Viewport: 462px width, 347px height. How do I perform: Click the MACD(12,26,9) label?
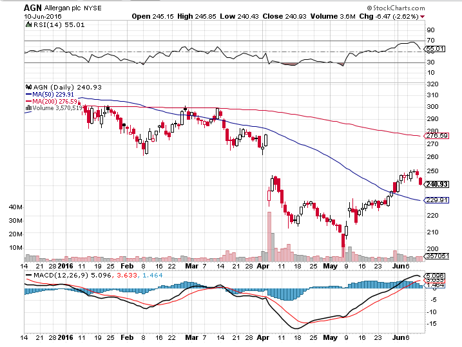pyautogui.click(x=61, y=276)
